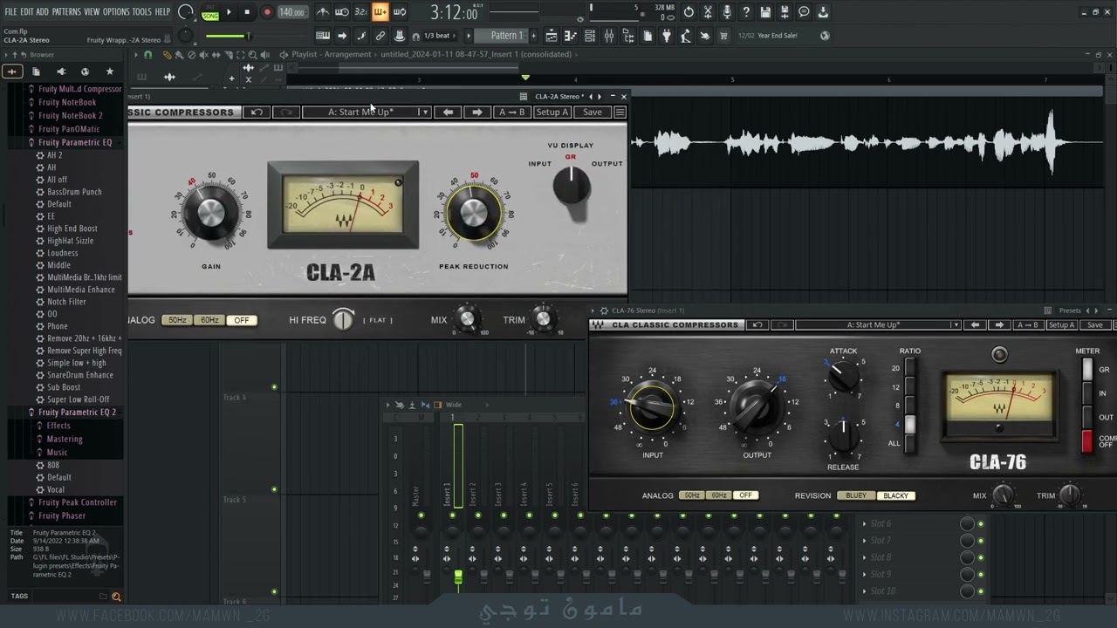Image resolution: width=1117 pixels, height=628 pixels.
Task: Open the VIEW menu
Action: pyautogui.click(x=92, y=12)
